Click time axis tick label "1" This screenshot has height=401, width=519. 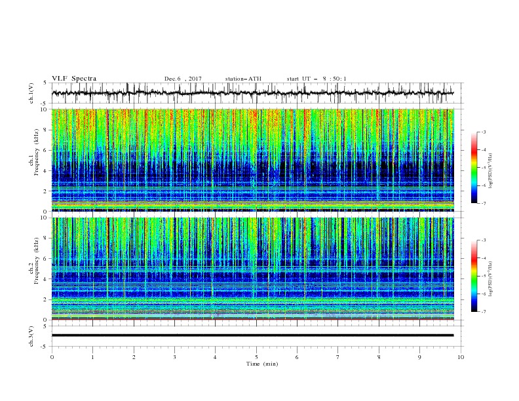coord(93,357)
